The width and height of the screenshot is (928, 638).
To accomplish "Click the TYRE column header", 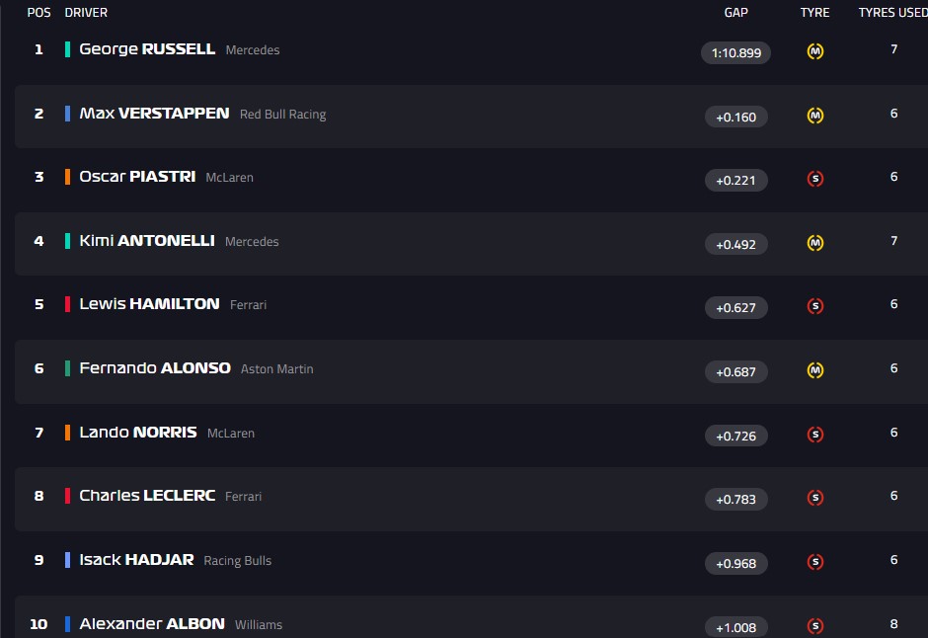I will coord(814,13).
